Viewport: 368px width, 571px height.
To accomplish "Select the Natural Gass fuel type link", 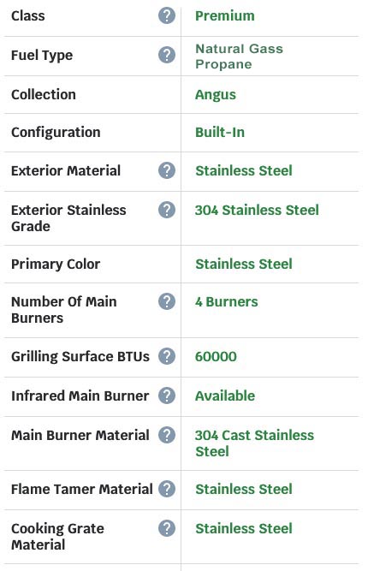I will click(x=239, y=49).
